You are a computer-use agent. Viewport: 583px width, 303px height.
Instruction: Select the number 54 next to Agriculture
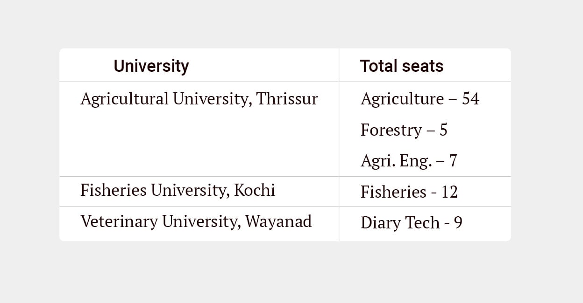(471, 99)
